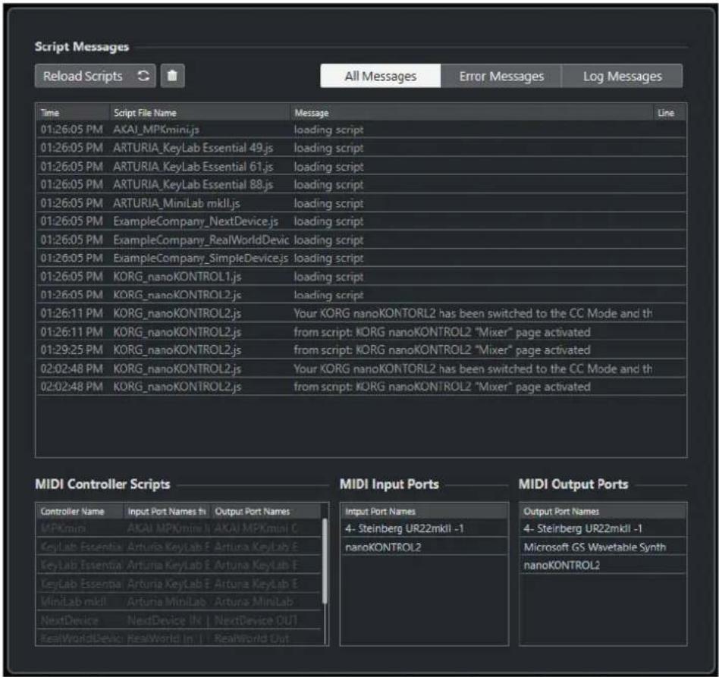Click the trash icon to clear messages
Screen dimensions: 719x677
click(x=172, y=76)
